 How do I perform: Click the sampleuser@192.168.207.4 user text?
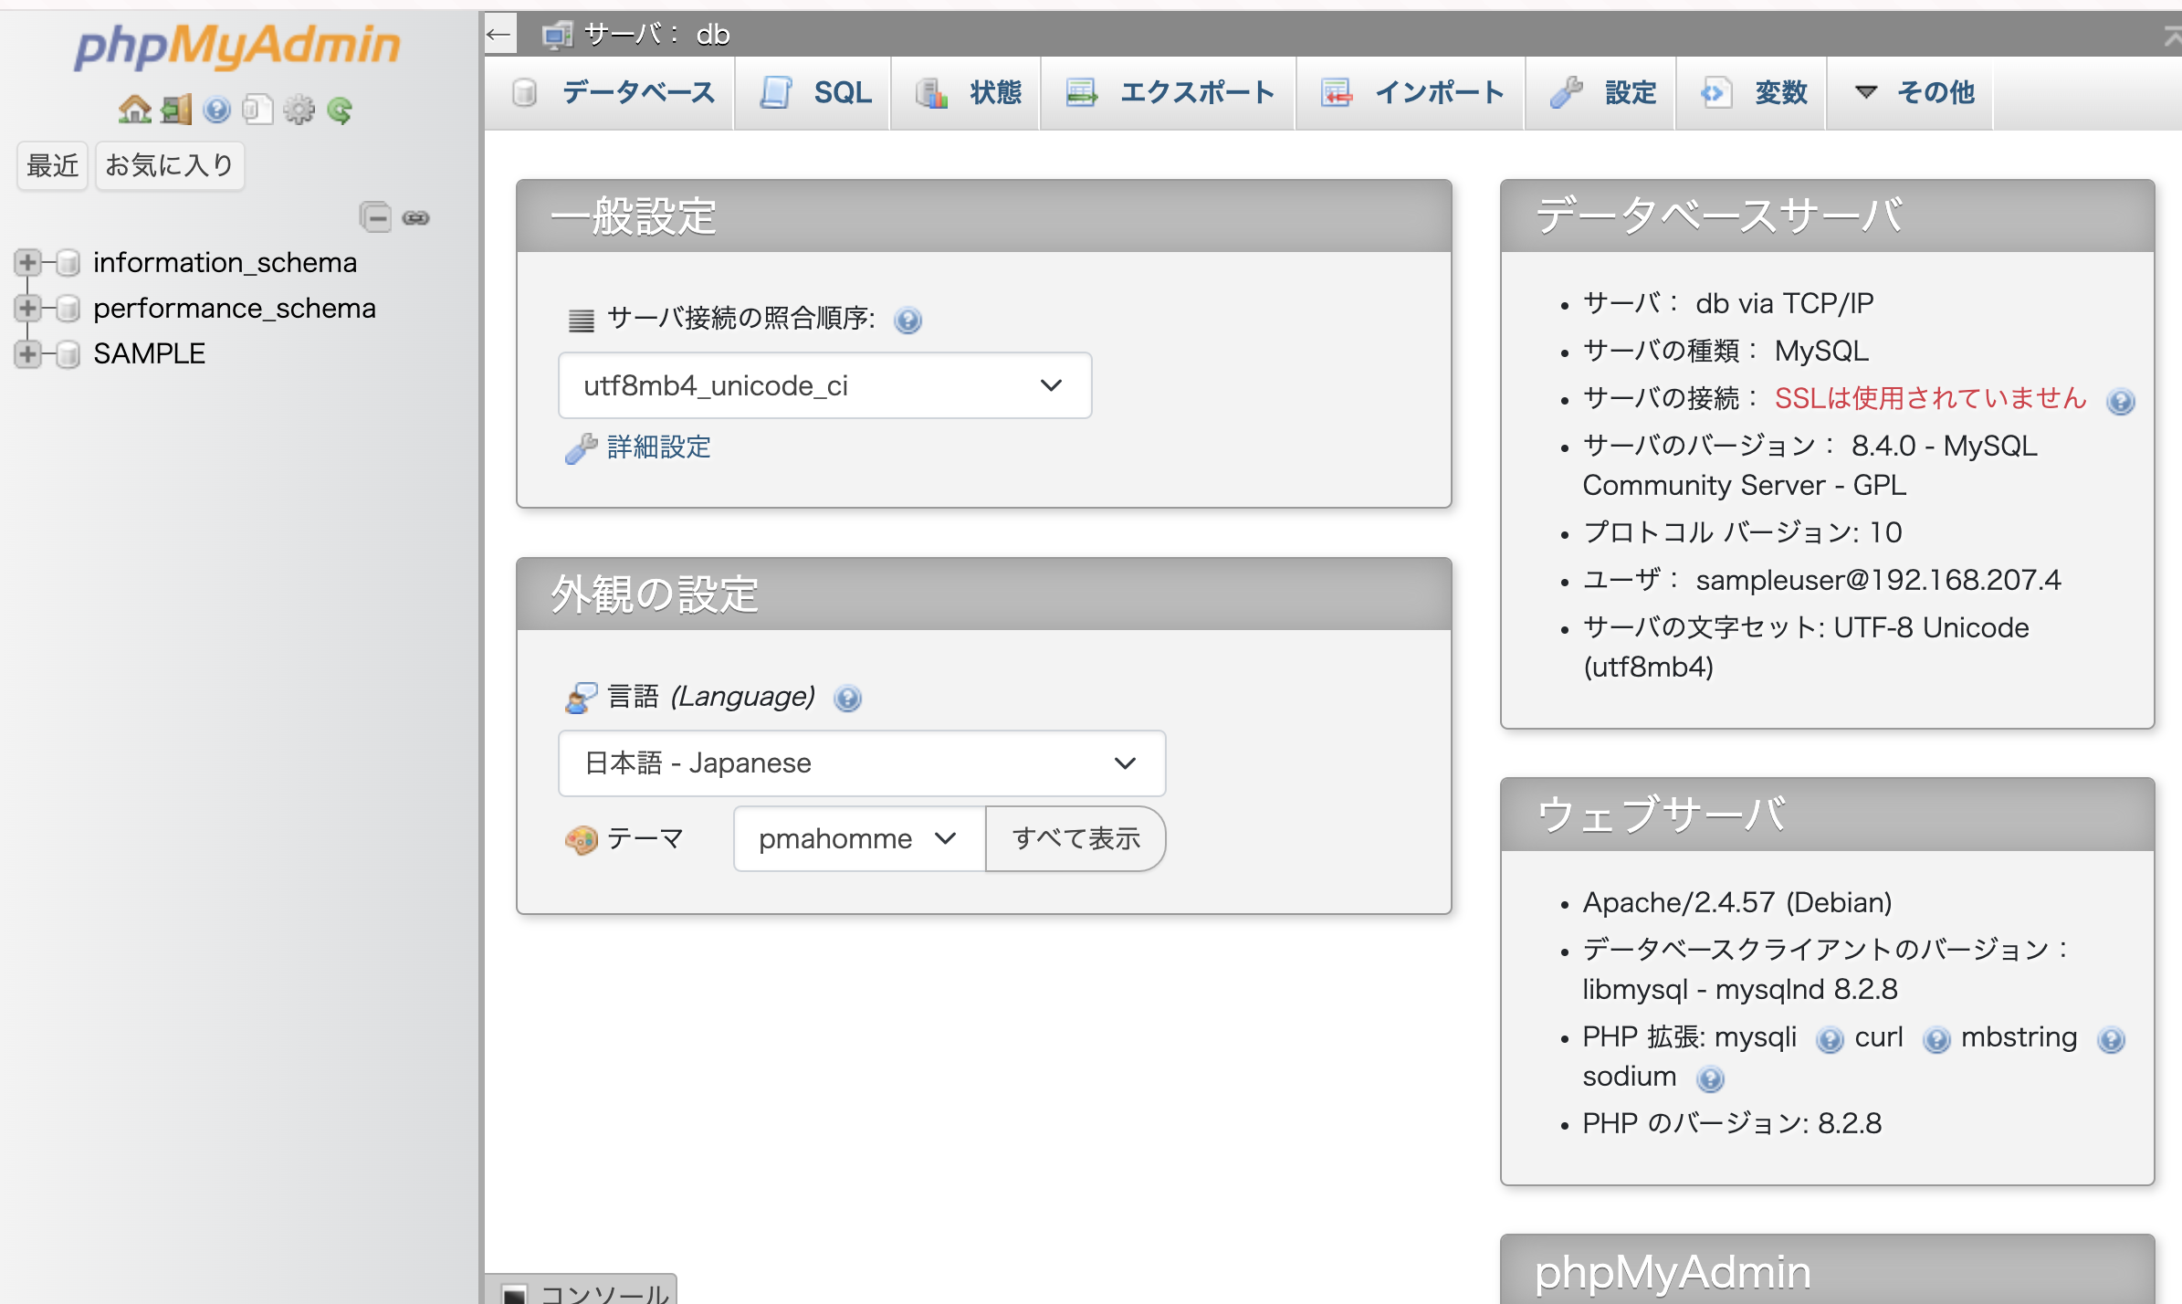click(1879, 580)
